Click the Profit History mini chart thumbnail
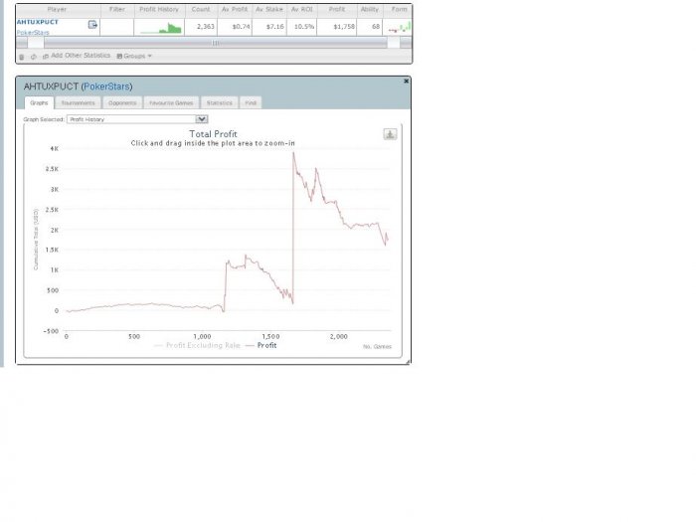 tap(161, 28)
